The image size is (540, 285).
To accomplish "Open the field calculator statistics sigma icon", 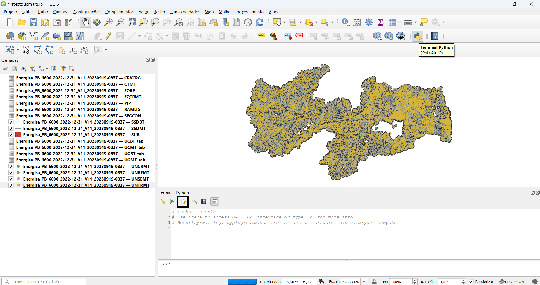I will tap(380, 22).
